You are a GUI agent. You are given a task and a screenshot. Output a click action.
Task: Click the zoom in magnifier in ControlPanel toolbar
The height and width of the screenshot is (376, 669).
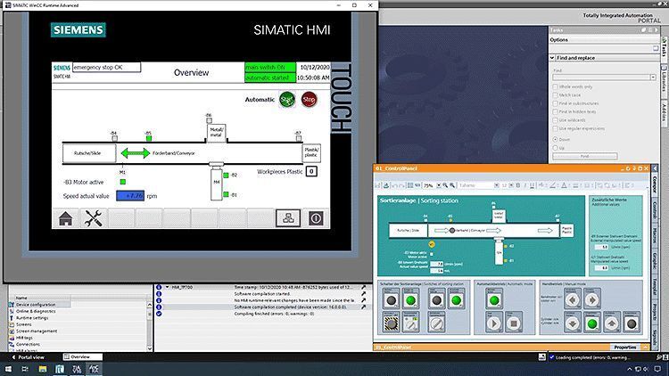point(445,185)
